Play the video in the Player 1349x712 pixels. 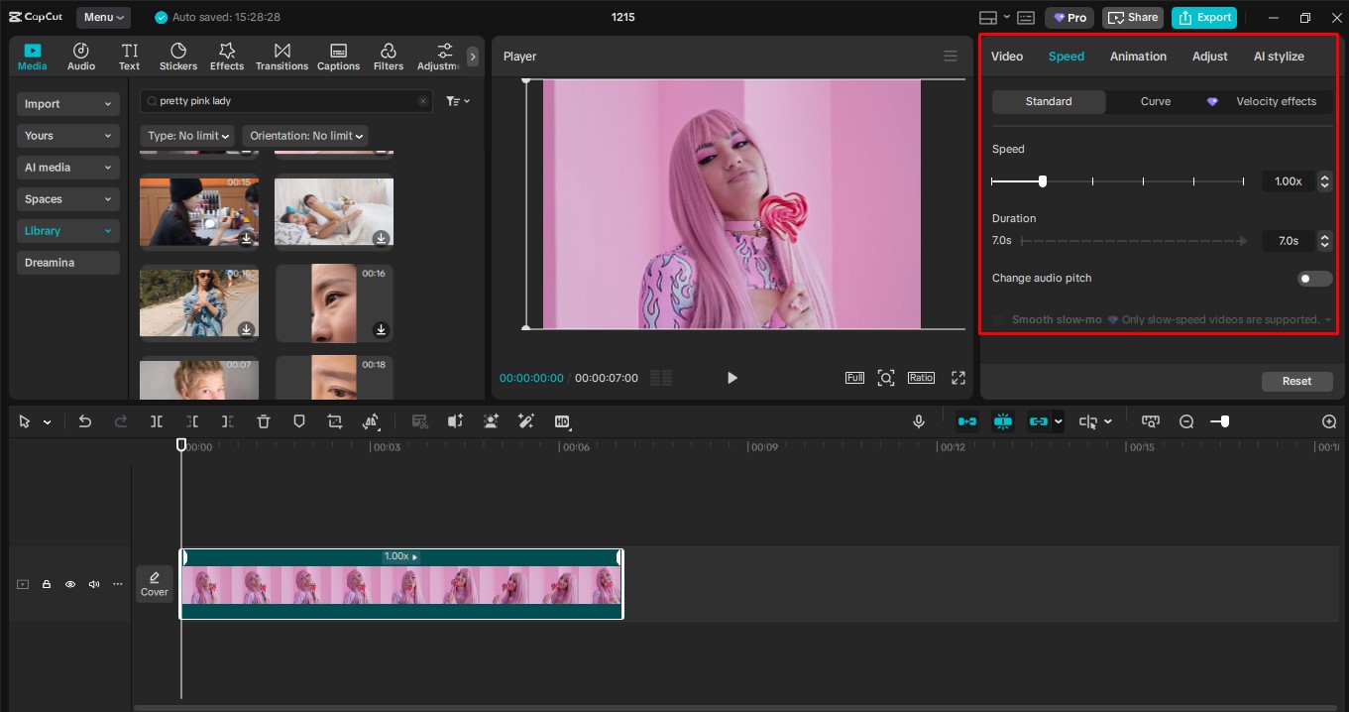pyautogui.click(x=731, y=378)
